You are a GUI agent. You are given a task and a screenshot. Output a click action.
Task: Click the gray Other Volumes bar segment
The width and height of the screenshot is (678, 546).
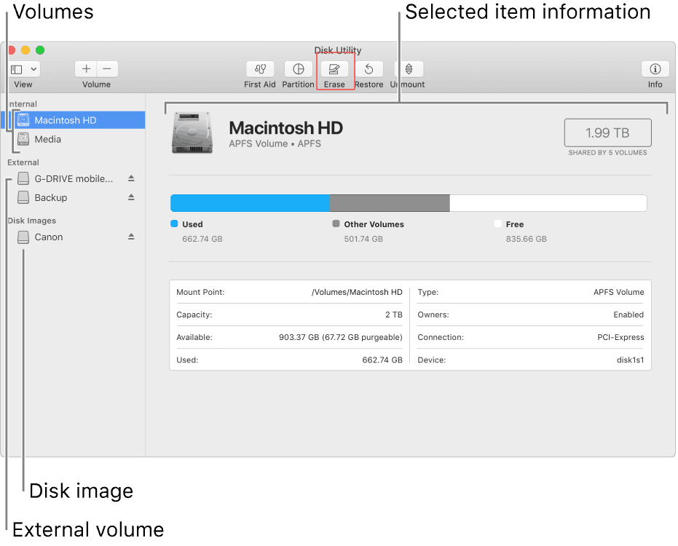coord(390,203)
